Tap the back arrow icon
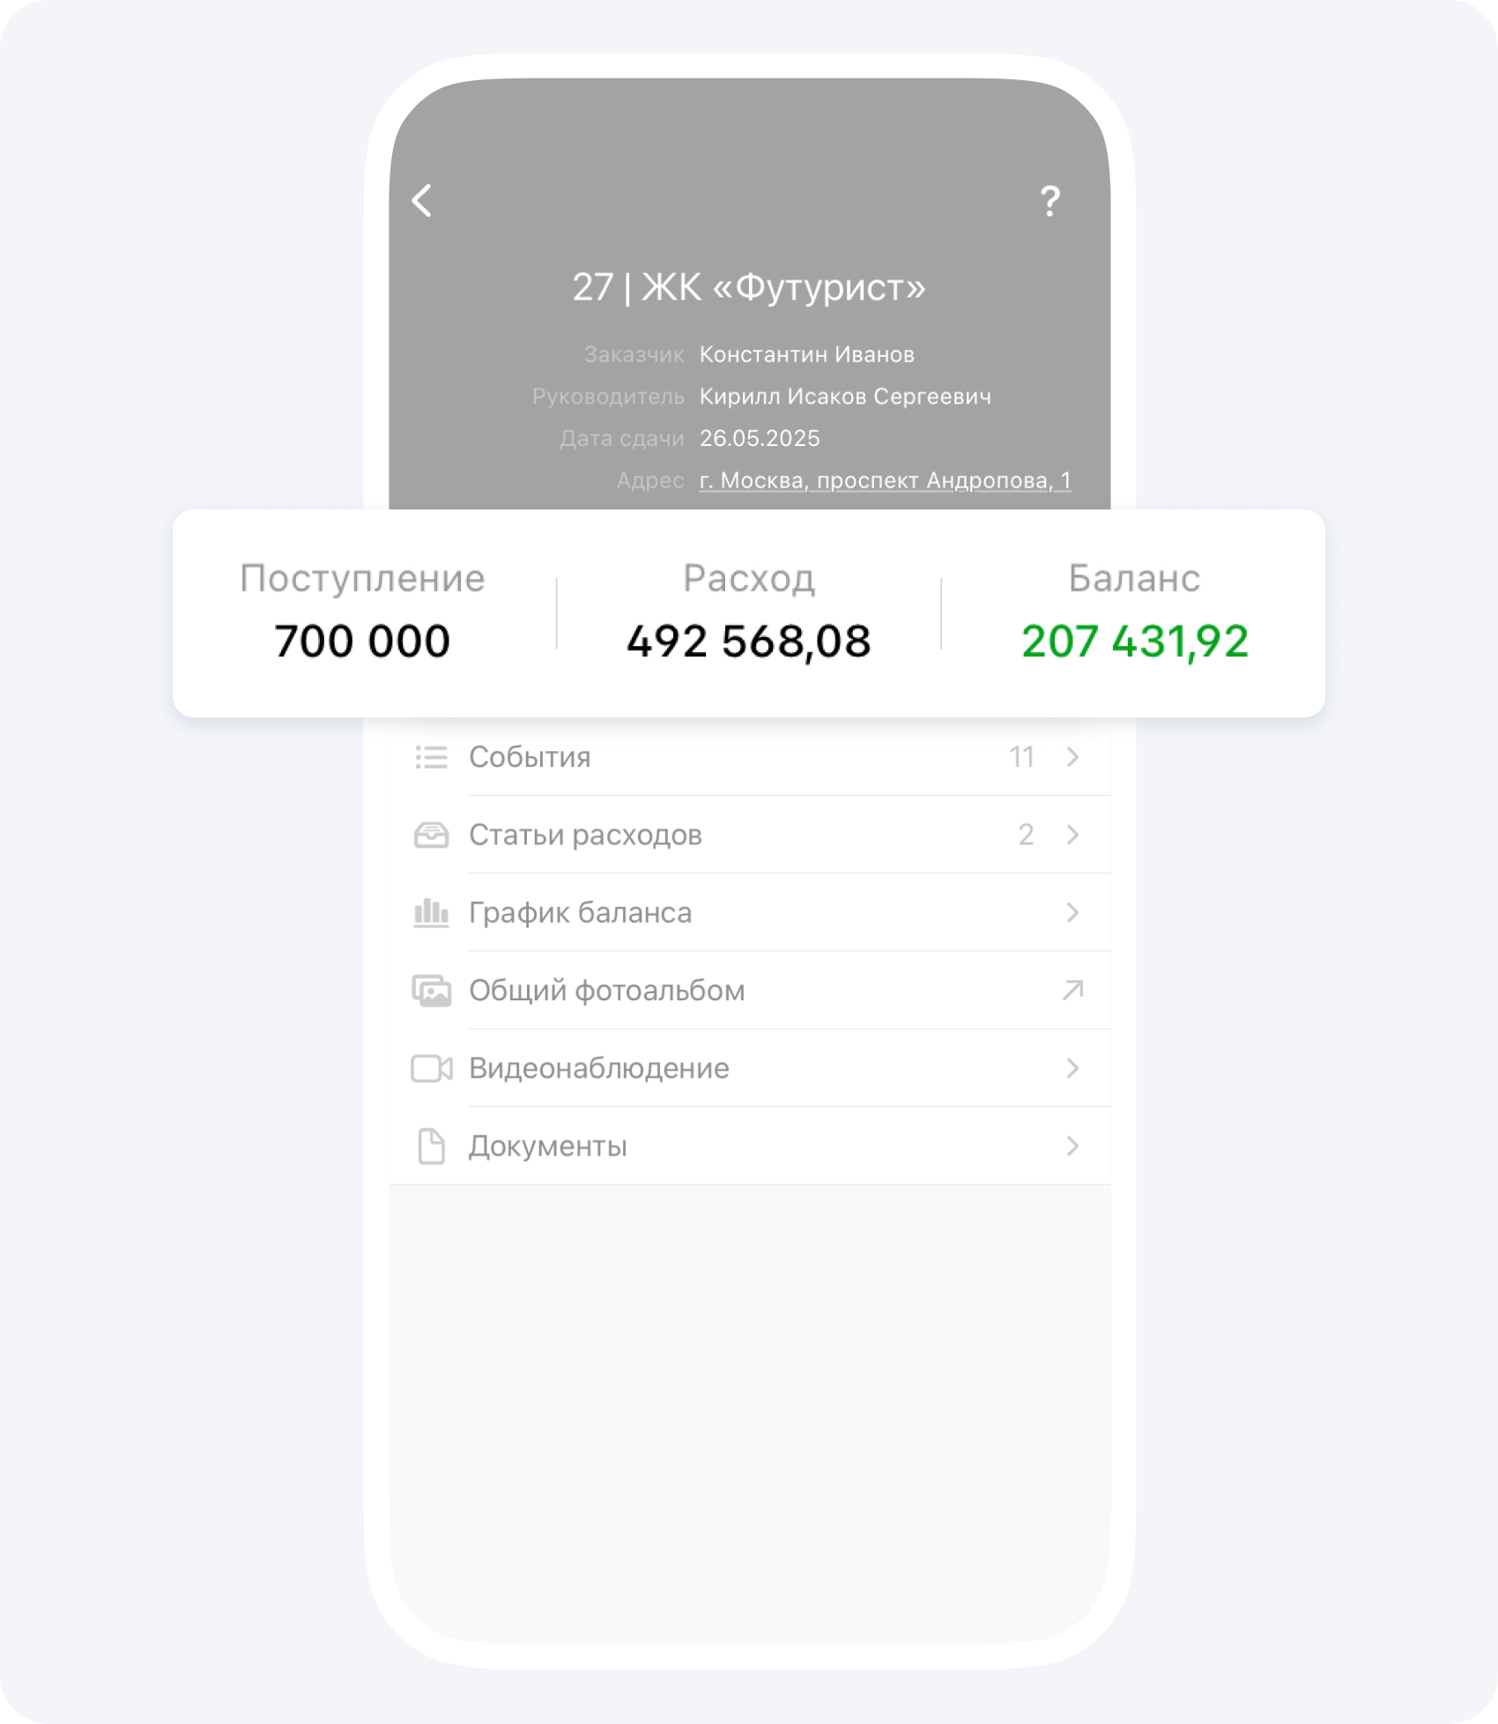 point(422,201)
